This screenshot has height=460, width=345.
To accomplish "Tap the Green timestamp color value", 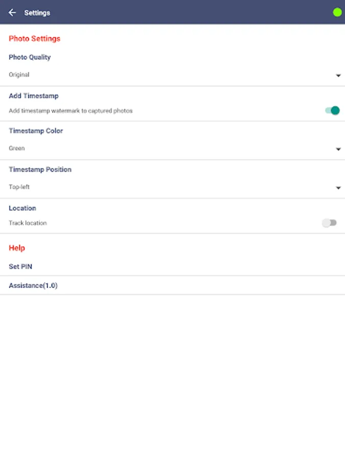I will [17, 148].
